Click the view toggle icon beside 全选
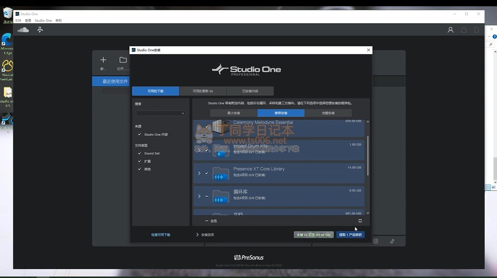Viewport: 497px width, 278px height. pyautogui.click(x=360, y=221)
